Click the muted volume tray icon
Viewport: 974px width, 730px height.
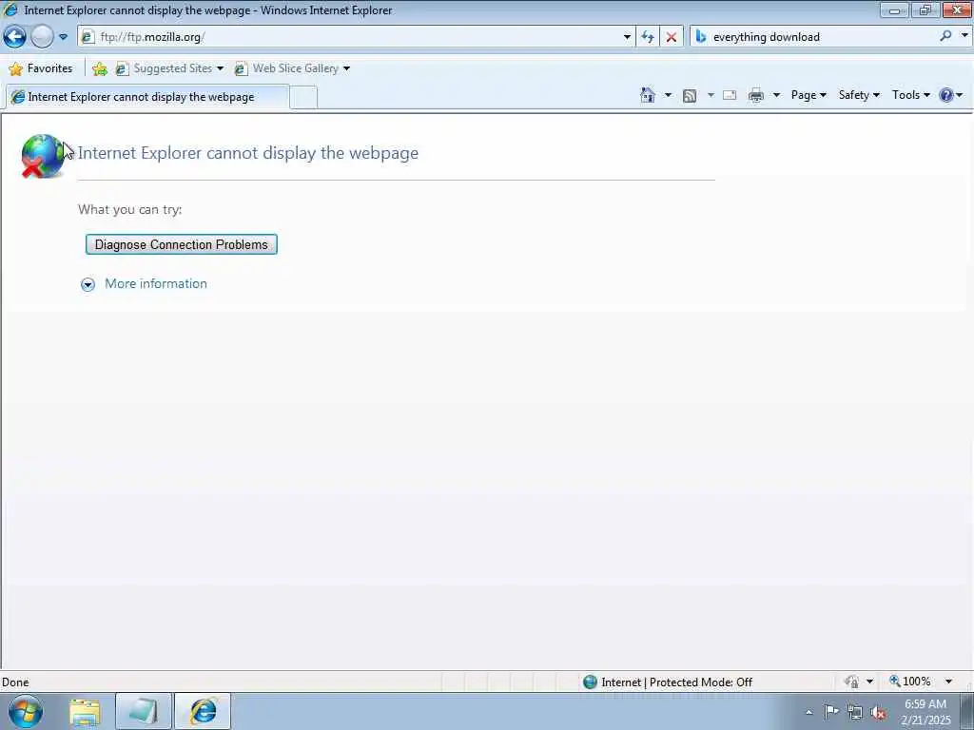coord(878,713)
